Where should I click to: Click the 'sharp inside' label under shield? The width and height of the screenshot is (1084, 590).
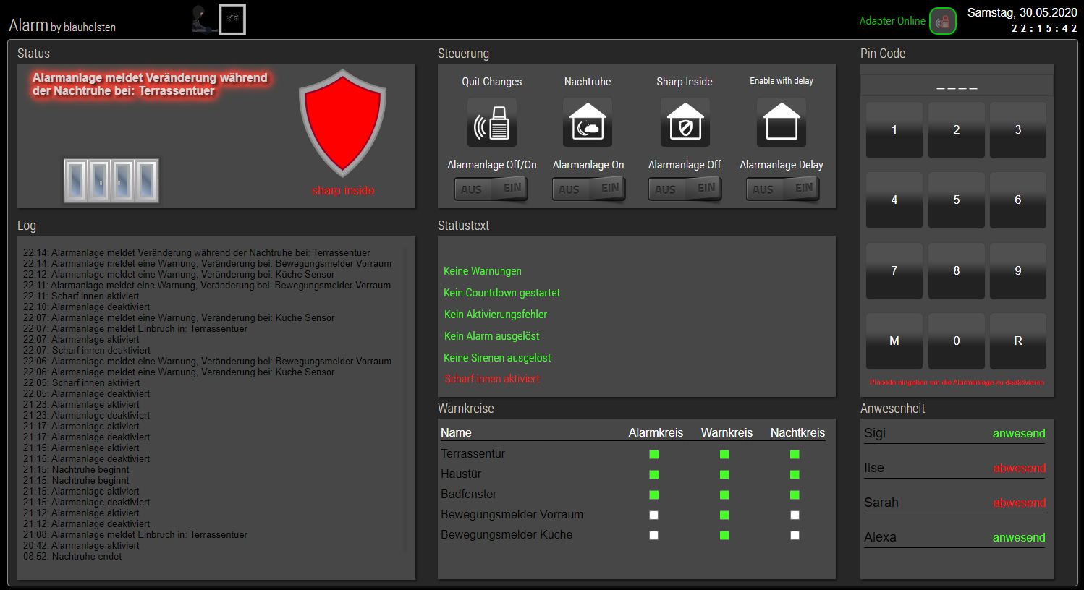pos(343,191)
